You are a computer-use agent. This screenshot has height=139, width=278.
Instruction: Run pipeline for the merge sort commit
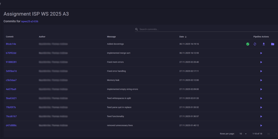[261, 53]
